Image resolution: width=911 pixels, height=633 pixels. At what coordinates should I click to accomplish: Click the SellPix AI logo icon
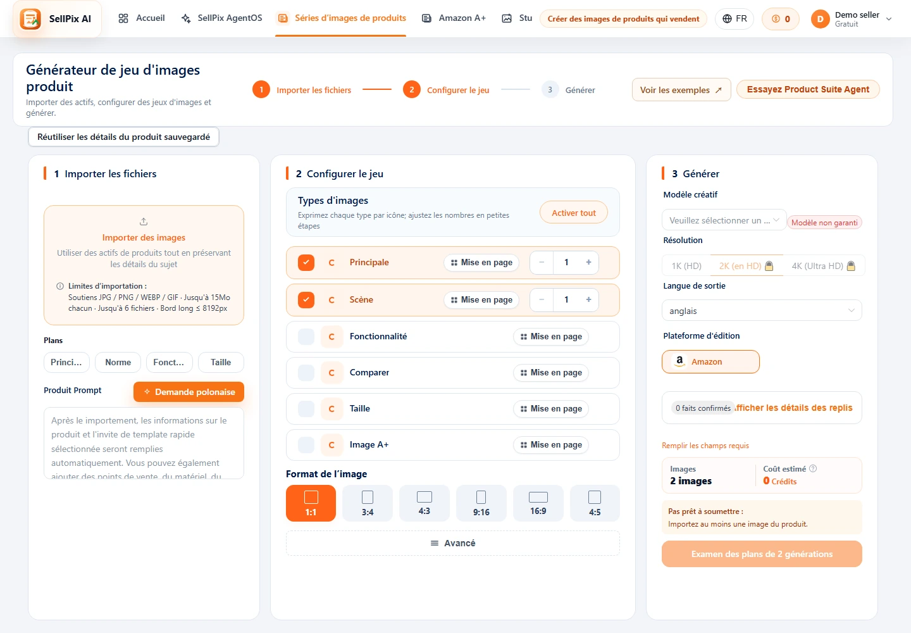click(x=30, y=19)
